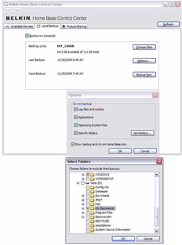The image size is (182, 245).
Task: Click the WORKSSETUP folder icon
Action: pos(92,179)
